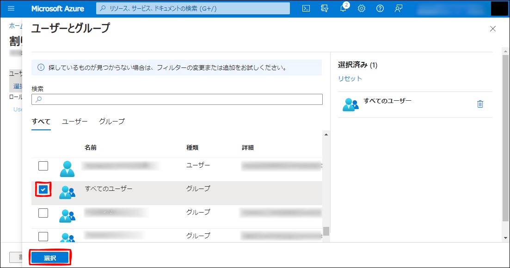Launch Cloud Shell from the top bar
Viewport: 510px width, 268px height.
tap(306, 8)
